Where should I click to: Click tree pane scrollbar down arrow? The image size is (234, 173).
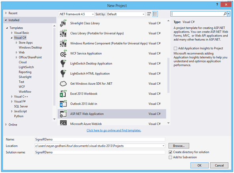(x=54, y=119)
